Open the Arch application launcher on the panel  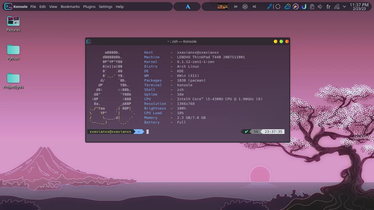click(x=187, y=6)
